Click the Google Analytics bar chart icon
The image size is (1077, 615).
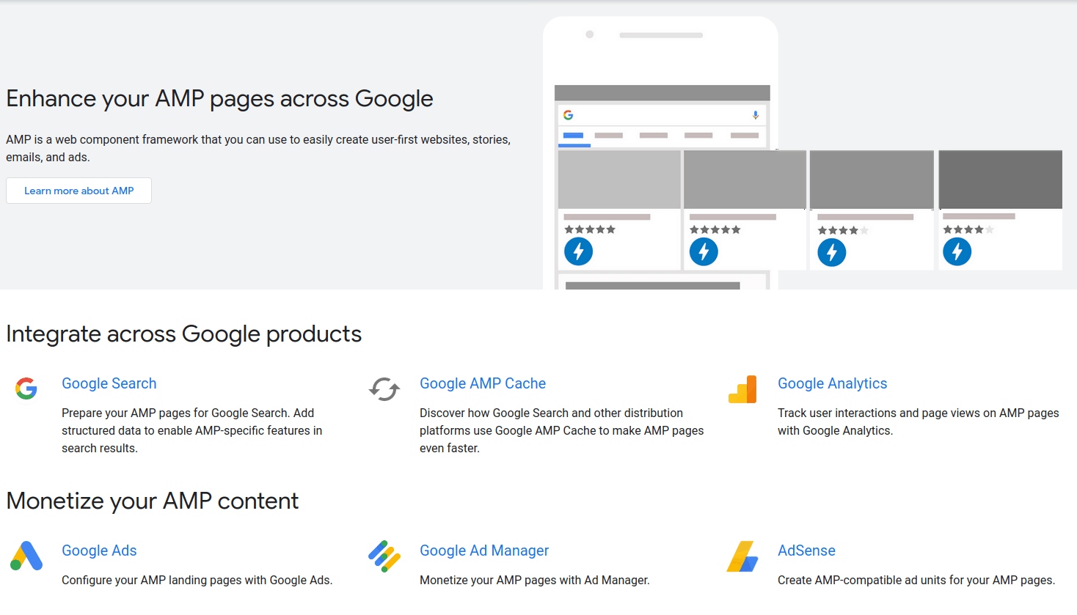742,389
